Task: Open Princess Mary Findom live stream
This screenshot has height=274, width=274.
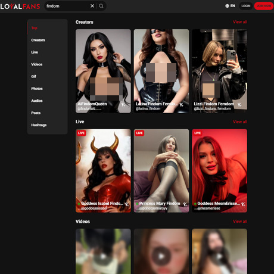Action: (161, 171)
